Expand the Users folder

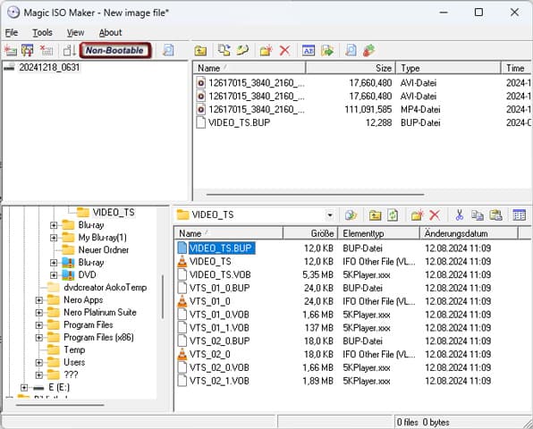click(39, 363)
